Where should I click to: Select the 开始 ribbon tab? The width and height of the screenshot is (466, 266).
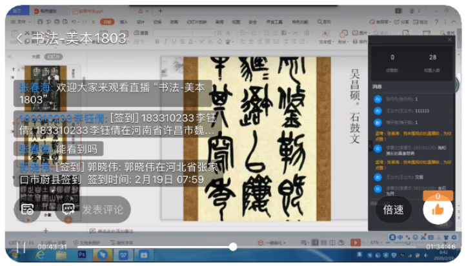107,22
